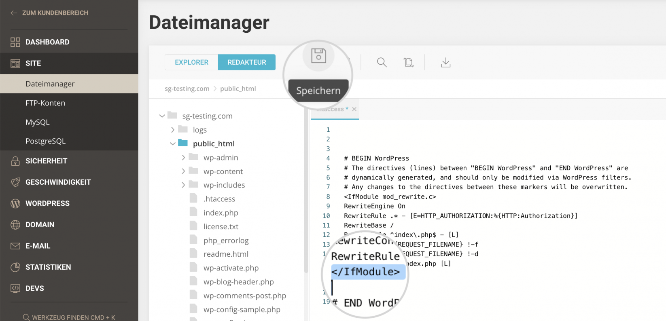Open Dateimanager in the sidebar
Viewport: 666px width, 321px height.
point(69,84)
